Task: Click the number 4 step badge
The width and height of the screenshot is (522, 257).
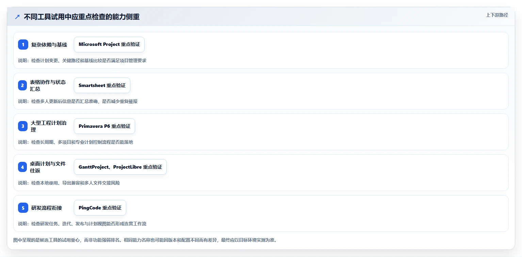Action: point(23,167)
